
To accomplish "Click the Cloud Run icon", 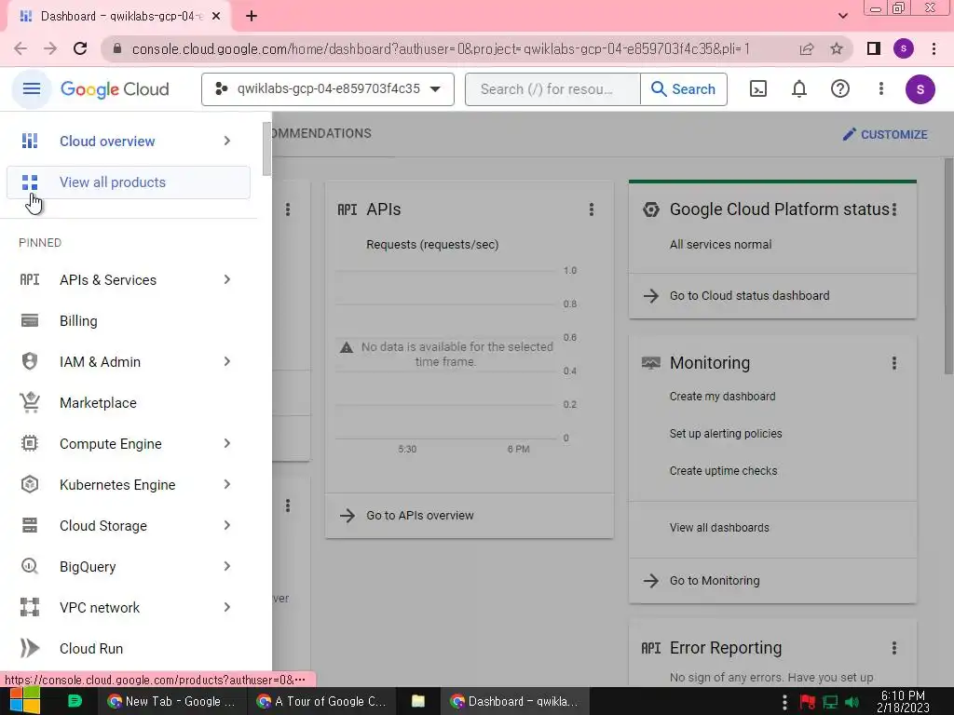I will 29,648.
